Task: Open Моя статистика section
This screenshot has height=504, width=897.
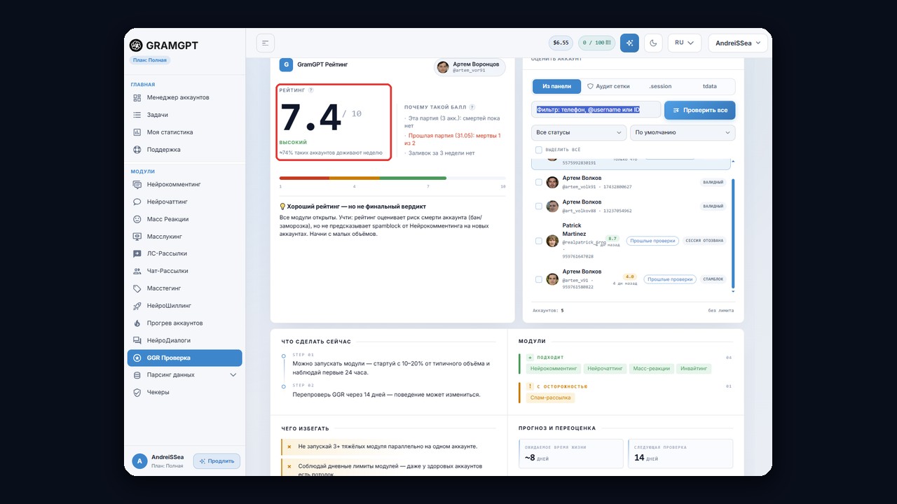Action: coord(184,132)
